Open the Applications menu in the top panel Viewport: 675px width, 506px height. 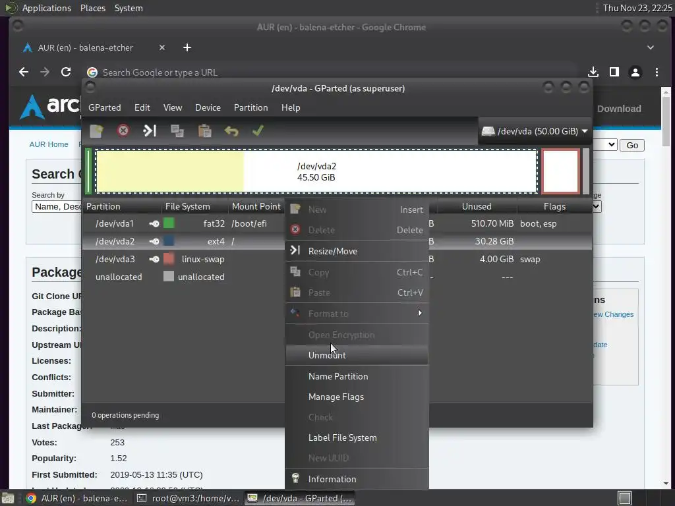click(x=47, y=8)
